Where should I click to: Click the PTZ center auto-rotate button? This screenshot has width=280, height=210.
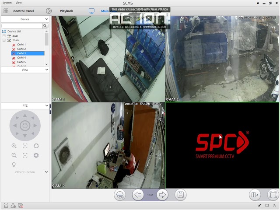[25, 126]
